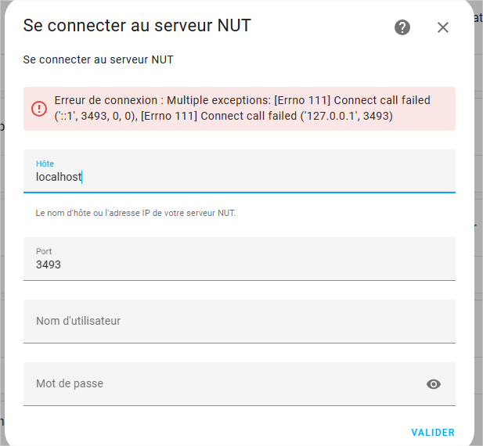The width and height of the screenshot is (483, 446).
Task: Click the large dialog title heading
Action: click(x=137, y=25)
